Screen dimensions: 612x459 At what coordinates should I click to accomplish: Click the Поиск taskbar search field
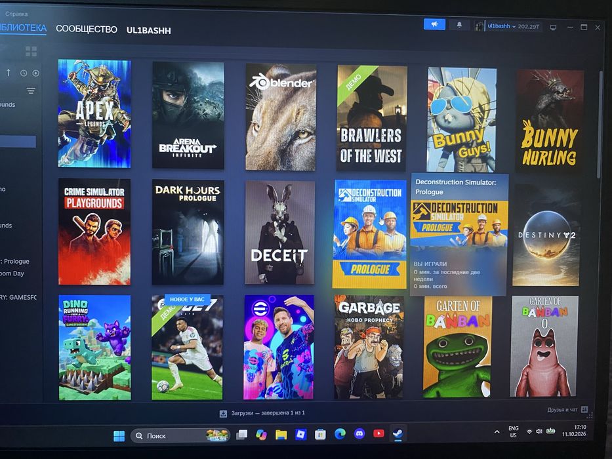180,435
